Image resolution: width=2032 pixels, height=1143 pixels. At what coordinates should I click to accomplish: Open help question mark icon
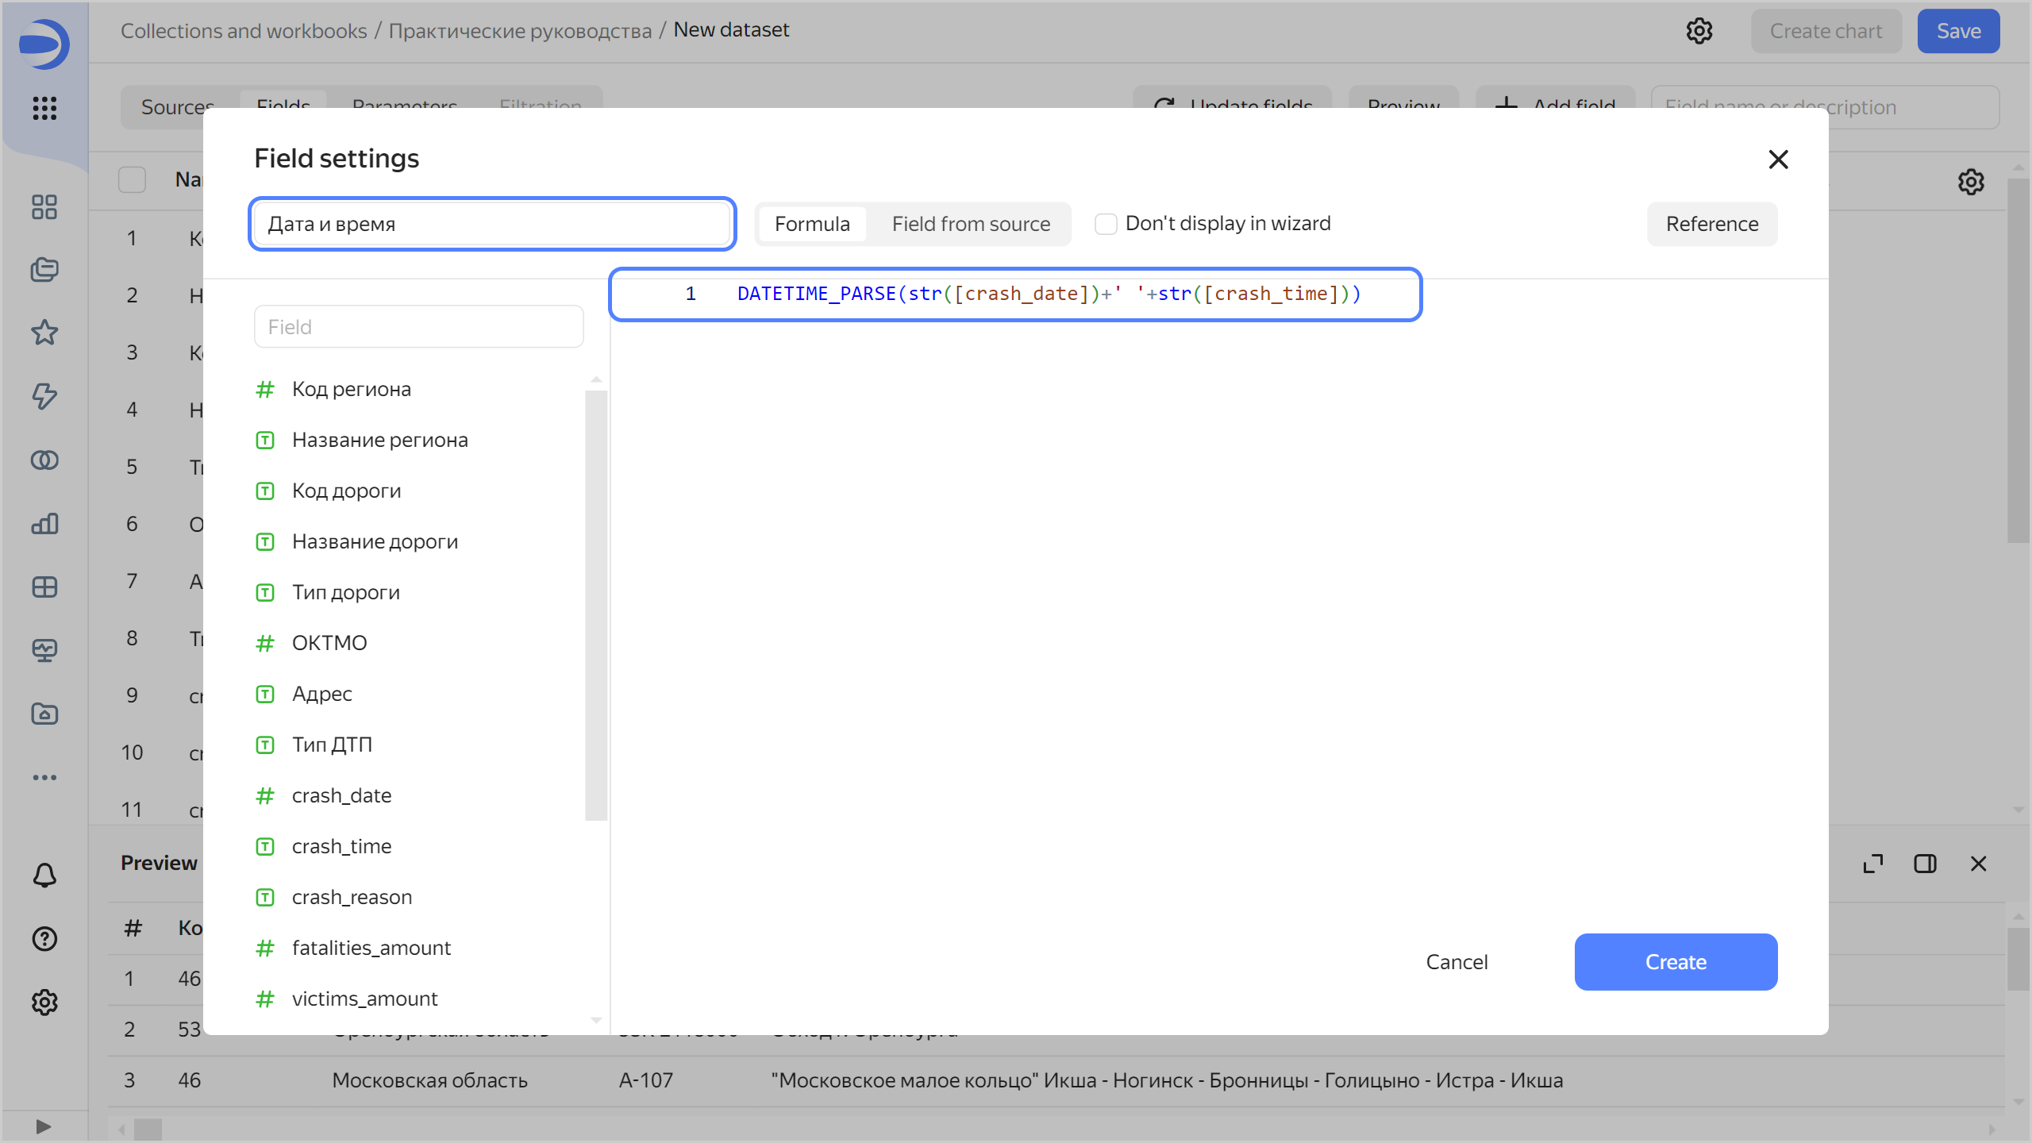44,939
